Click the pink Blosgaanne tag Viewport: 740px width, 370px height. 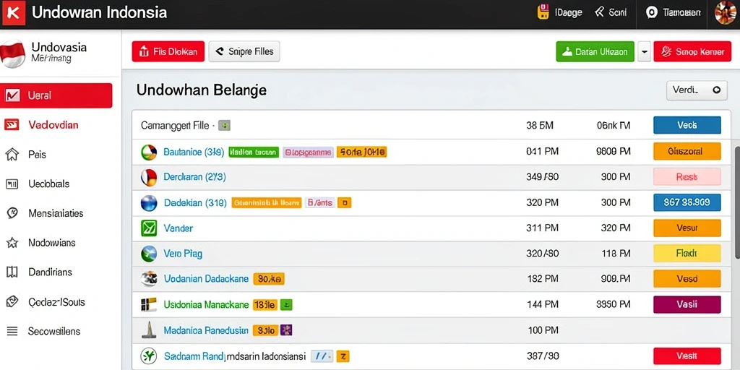[x=308, y=152]
